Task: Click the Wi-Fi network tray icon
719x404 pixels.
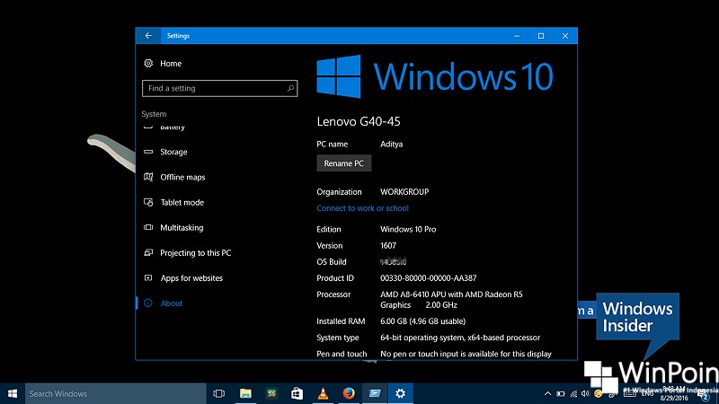Action: 573,393
